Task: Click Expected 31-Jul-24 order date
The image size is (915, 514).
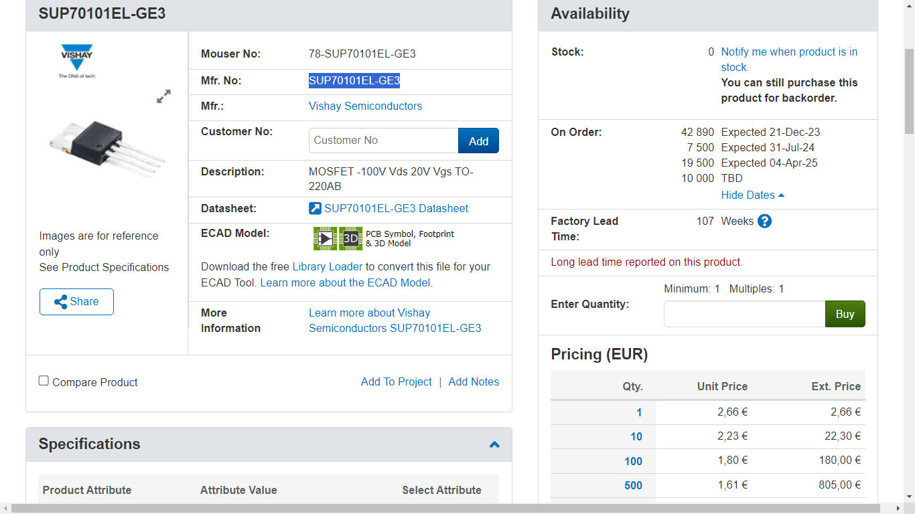Action: coord(768,147)
